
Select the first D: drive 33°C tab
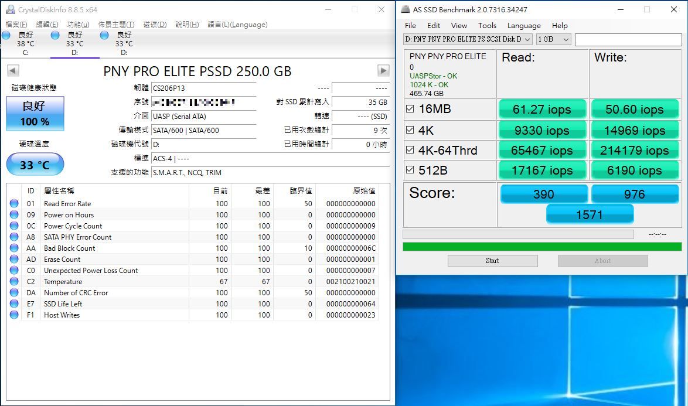coord(74,43)
